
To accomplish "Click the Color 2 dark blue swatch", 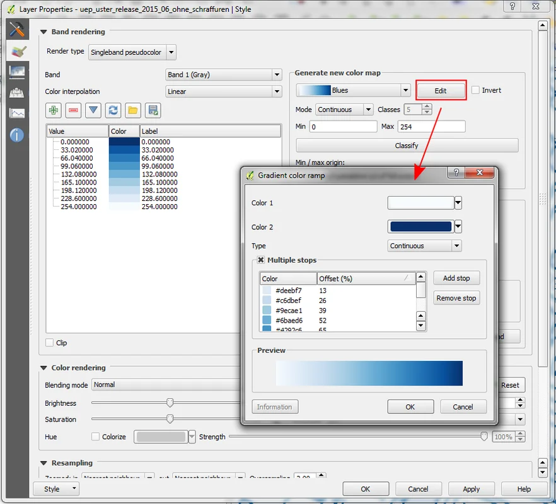I will pyautogui.click(x=421, y=227).
